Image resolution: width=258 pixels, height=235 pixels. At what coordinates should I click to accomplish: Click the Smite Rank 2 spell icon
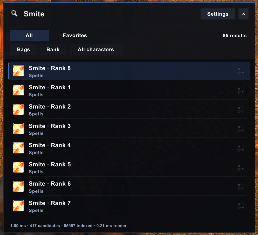[18, 109]
